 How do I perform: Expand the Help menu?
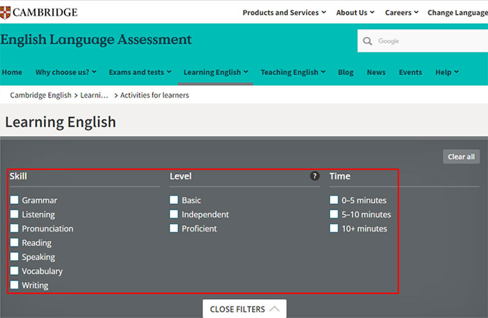click(447, 72)
